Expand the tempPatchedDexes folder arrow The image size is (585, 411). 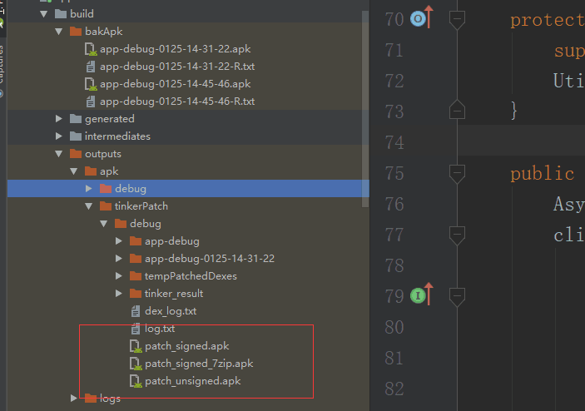pos(119,276)
